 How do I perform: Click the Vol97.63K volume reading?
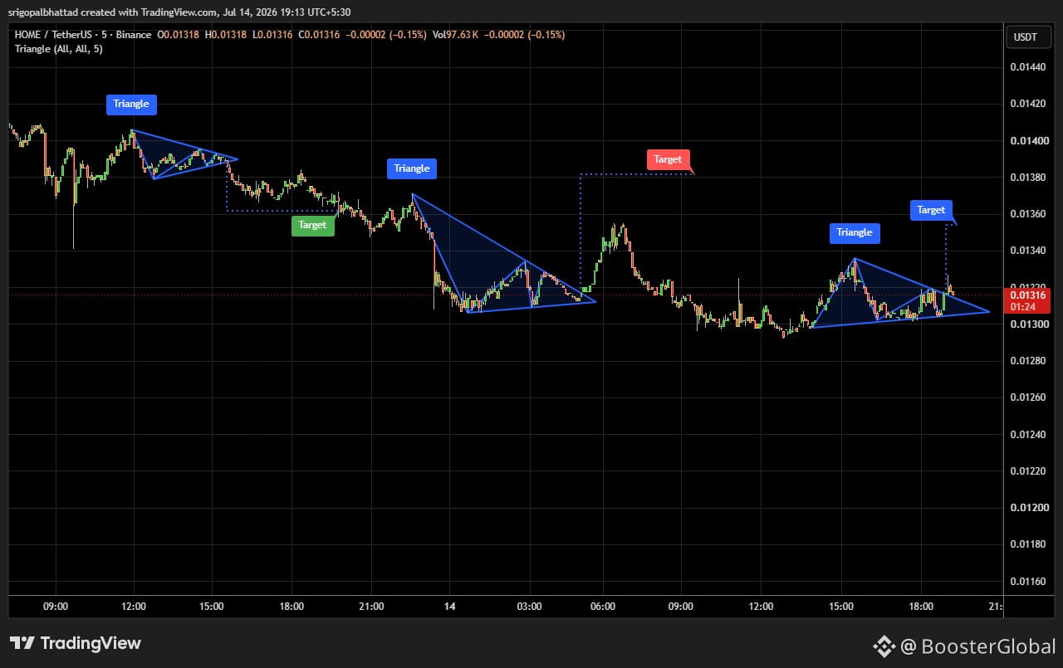[457, 35]
